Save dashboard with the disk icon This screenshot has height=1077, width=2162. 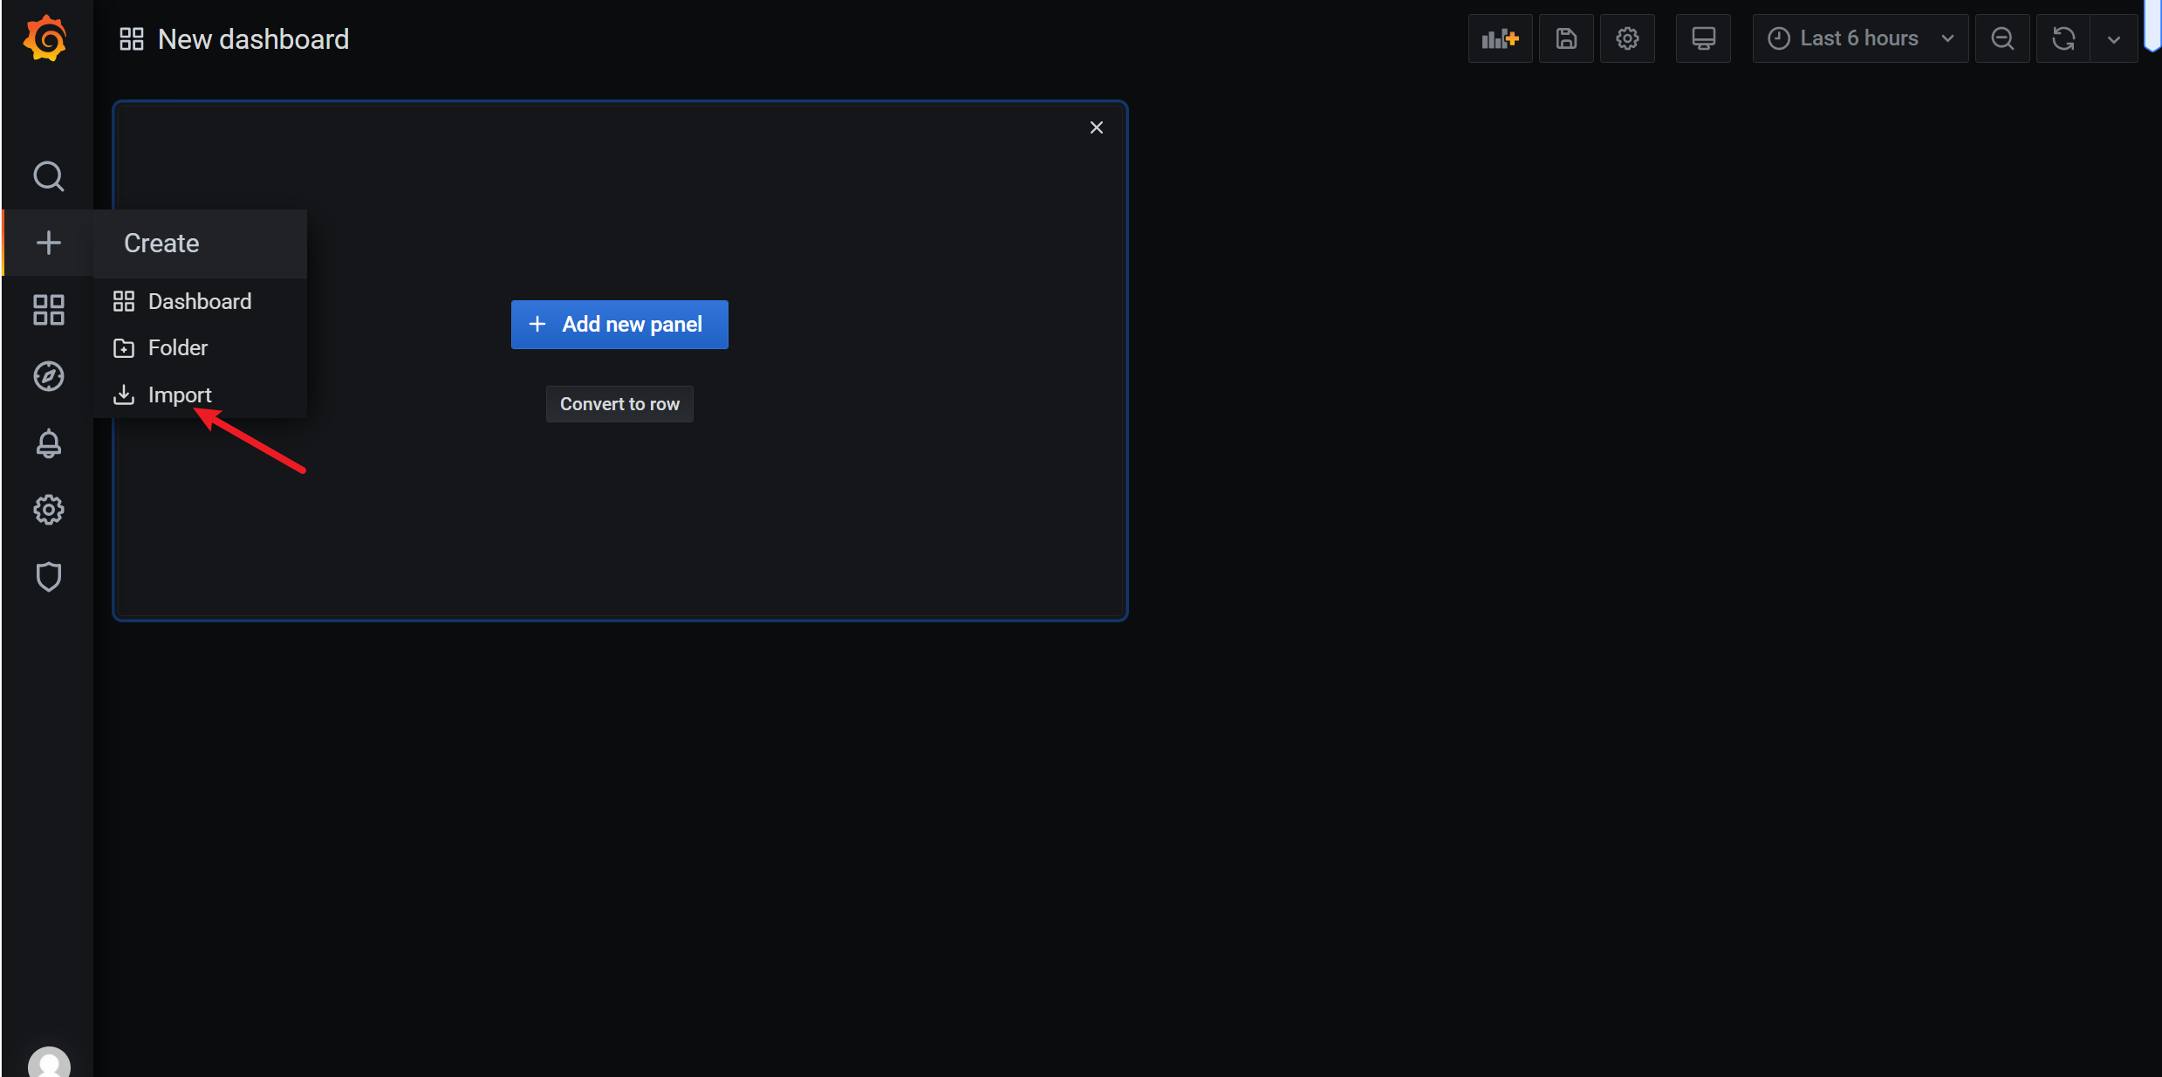(x=1566, y=38)
